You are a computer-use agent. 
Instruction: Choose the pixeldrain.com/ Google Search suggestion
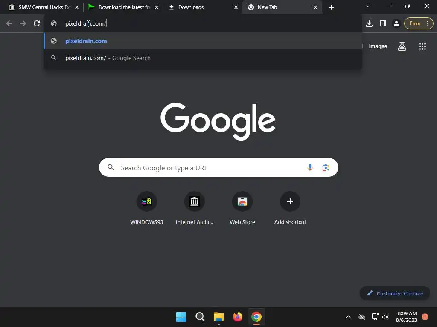pyautogui.click(x=203, y=58)
